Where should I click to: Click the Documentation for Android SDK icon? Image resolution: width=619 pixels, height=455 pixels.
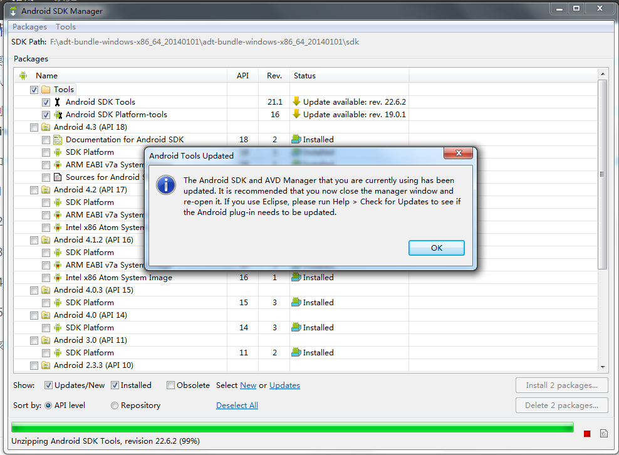tap(58, 140)
